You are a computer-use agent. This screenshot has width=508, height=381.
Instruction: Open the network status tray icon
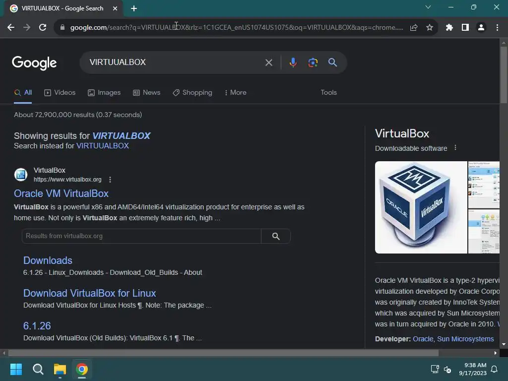[x=435, y=369]
